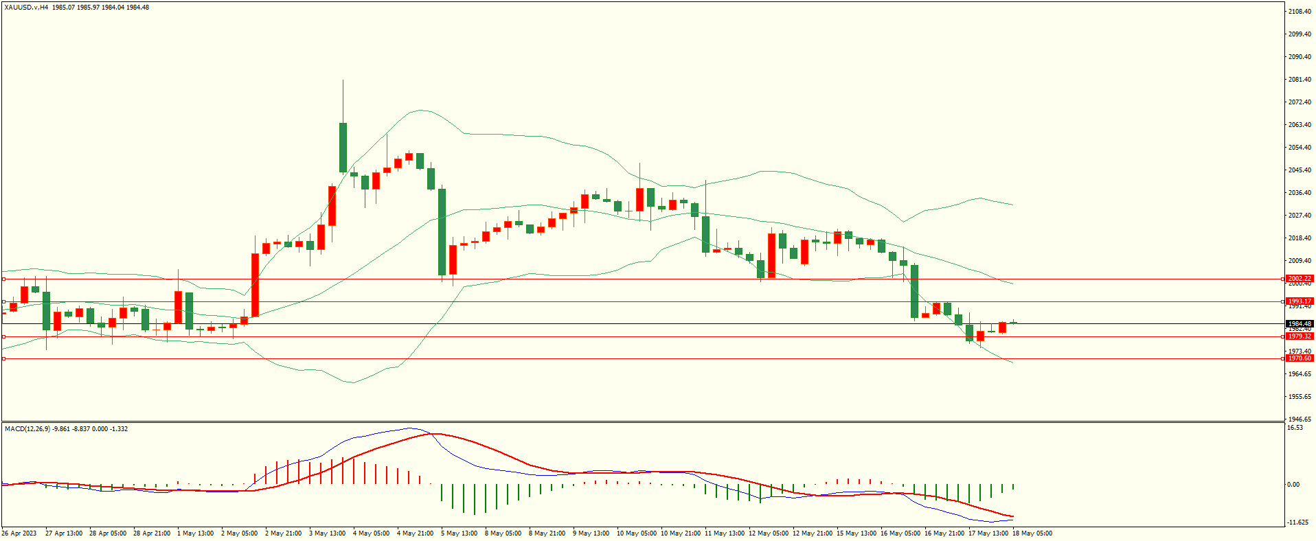
Task: Click the 2072.40 price axis label
Action: (1300, 102)
